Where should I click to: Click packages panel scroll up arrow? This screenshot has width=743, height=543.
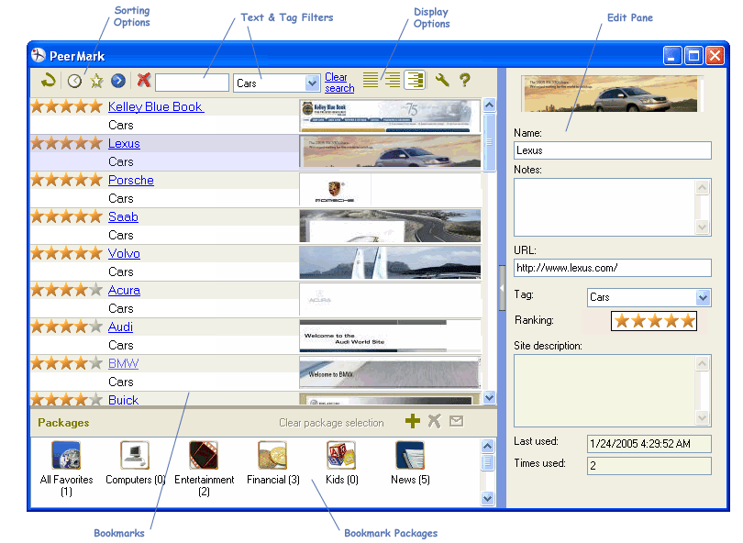pos(488,446)
